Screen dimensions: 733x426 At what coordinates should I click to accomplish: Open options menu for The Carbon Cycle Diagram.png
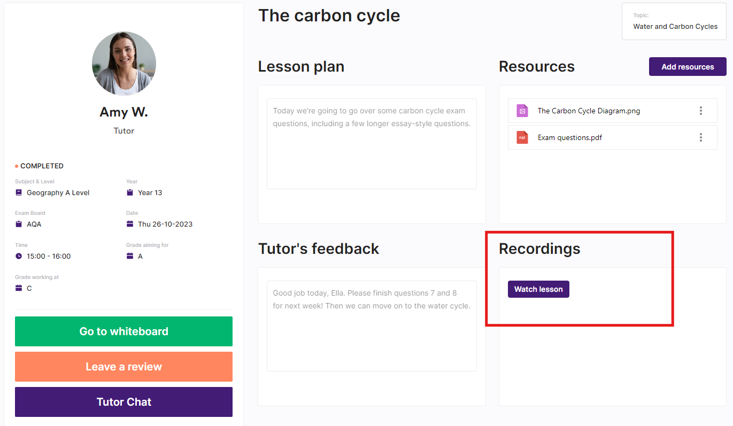pos(700,111)
